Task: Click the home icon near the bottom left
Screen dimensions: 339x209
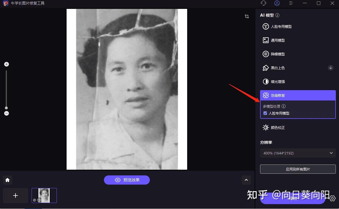Action: [7, 180]
